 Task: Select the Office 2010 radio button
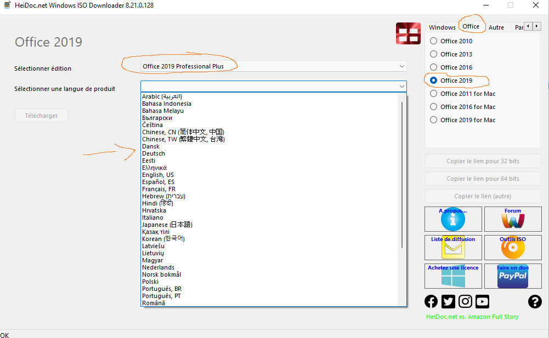click(x=433, y=41)
